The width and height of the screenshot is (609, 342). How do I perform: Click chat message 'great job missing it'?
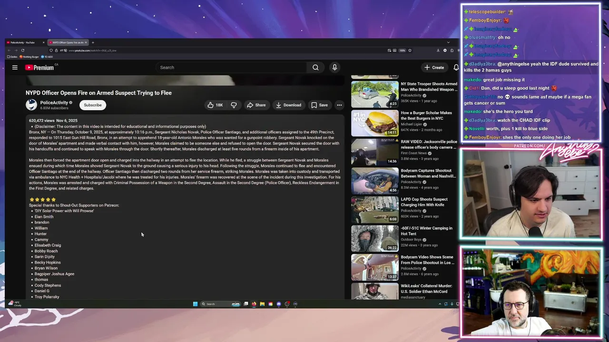(504, 80)
